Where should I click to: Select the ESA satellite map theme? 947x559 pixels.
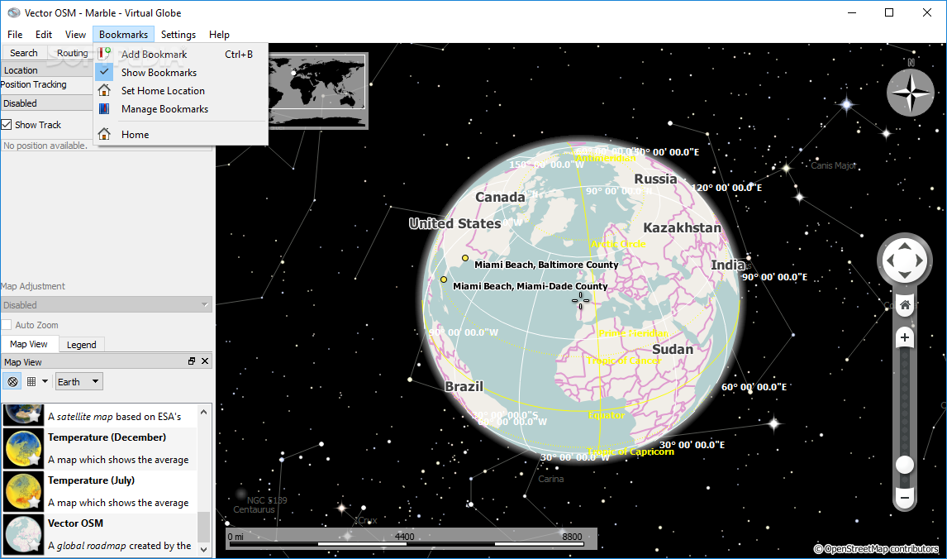[100, 416]
